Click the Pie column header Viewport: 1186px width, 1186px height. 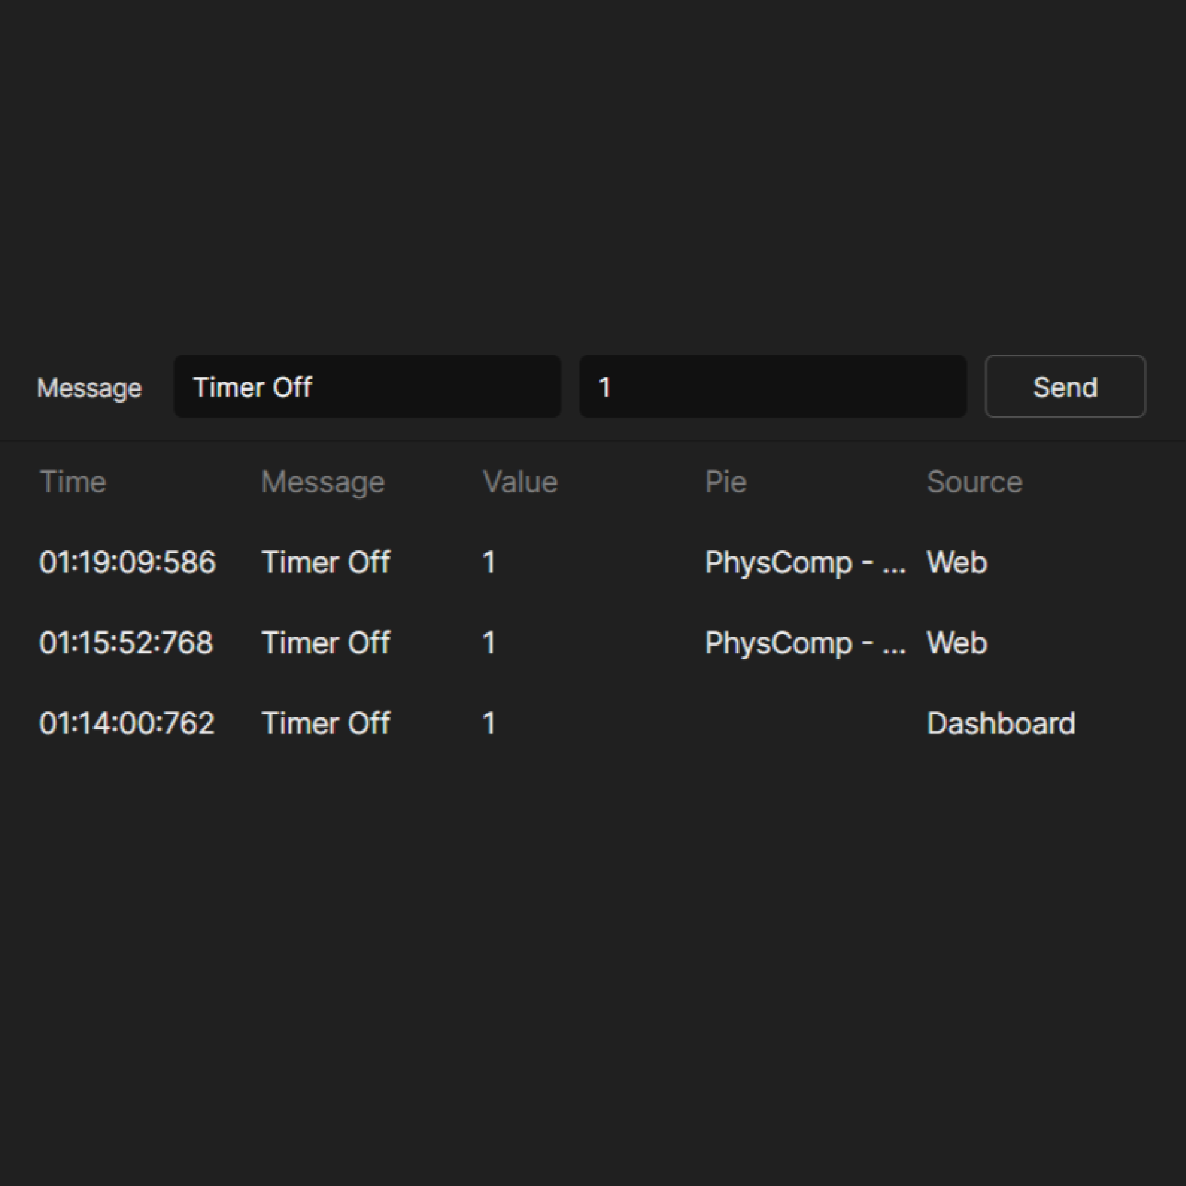[726, 482]
